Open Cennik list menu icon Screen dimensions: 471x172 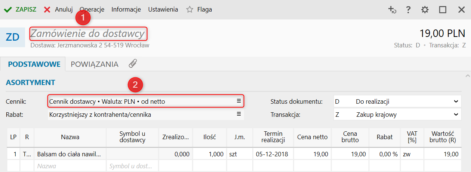[x=239, y=101]
